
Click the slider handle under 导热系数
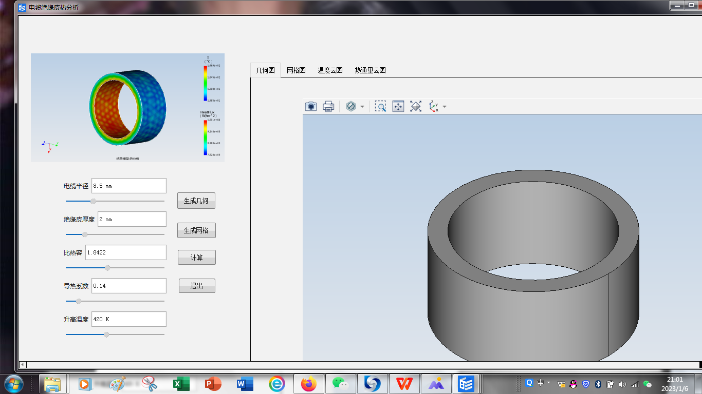point(79,301)
